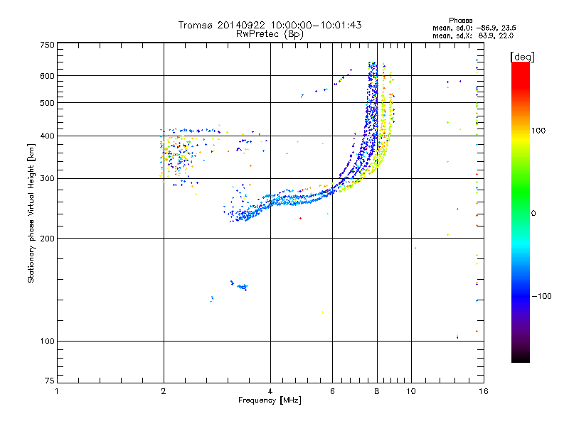
Task: Click the 'mean, sd,O: -86.9, 23.5' line
Action: [x=474, y=28]
